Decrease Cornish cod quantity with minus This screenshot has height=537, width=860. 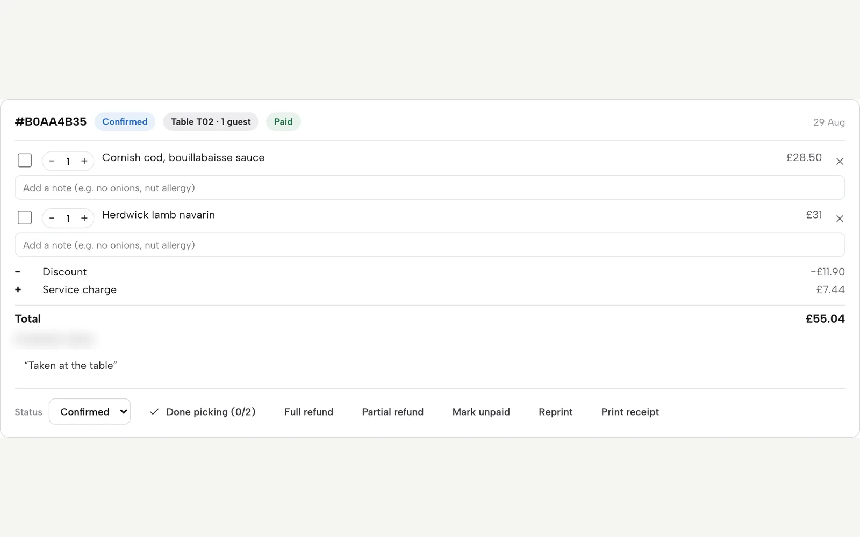tap(52, 161)
